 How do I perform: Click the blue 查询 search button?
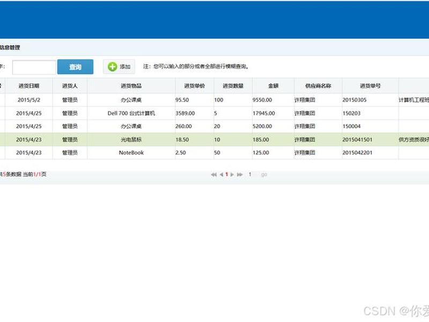click(x=75, y=67)
